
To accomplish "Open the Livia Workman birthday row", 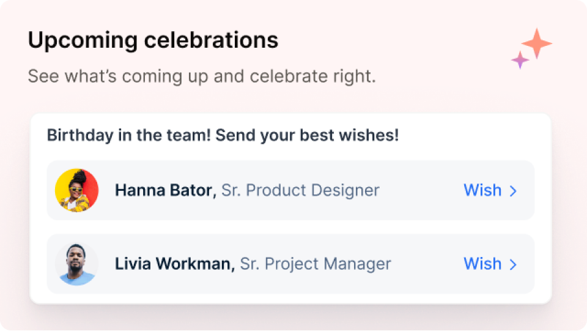I will coord(290,264).
